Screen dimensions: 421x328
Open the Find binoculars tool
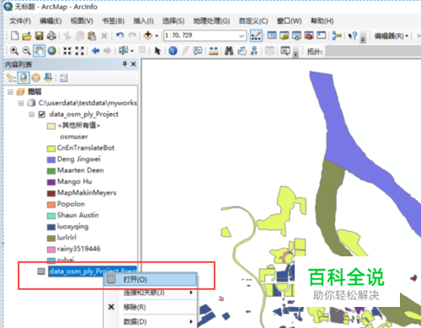(229, 51)
